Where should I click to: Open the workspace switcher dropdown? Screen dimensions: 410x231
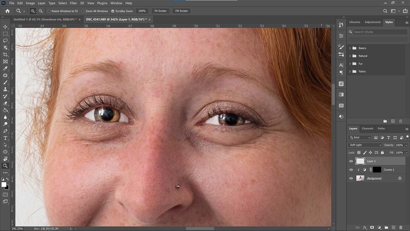point(395,11)
